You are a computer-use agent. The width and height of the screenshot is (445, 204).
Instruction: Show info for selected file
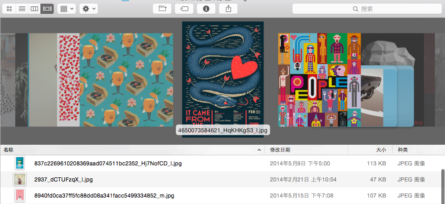pos(206,9)
